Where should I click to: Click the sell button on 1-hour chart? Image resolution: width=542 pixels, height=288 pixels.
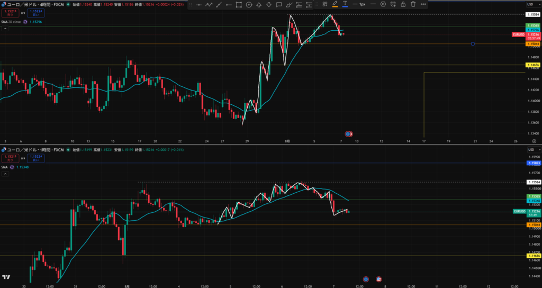pos(10,158)
